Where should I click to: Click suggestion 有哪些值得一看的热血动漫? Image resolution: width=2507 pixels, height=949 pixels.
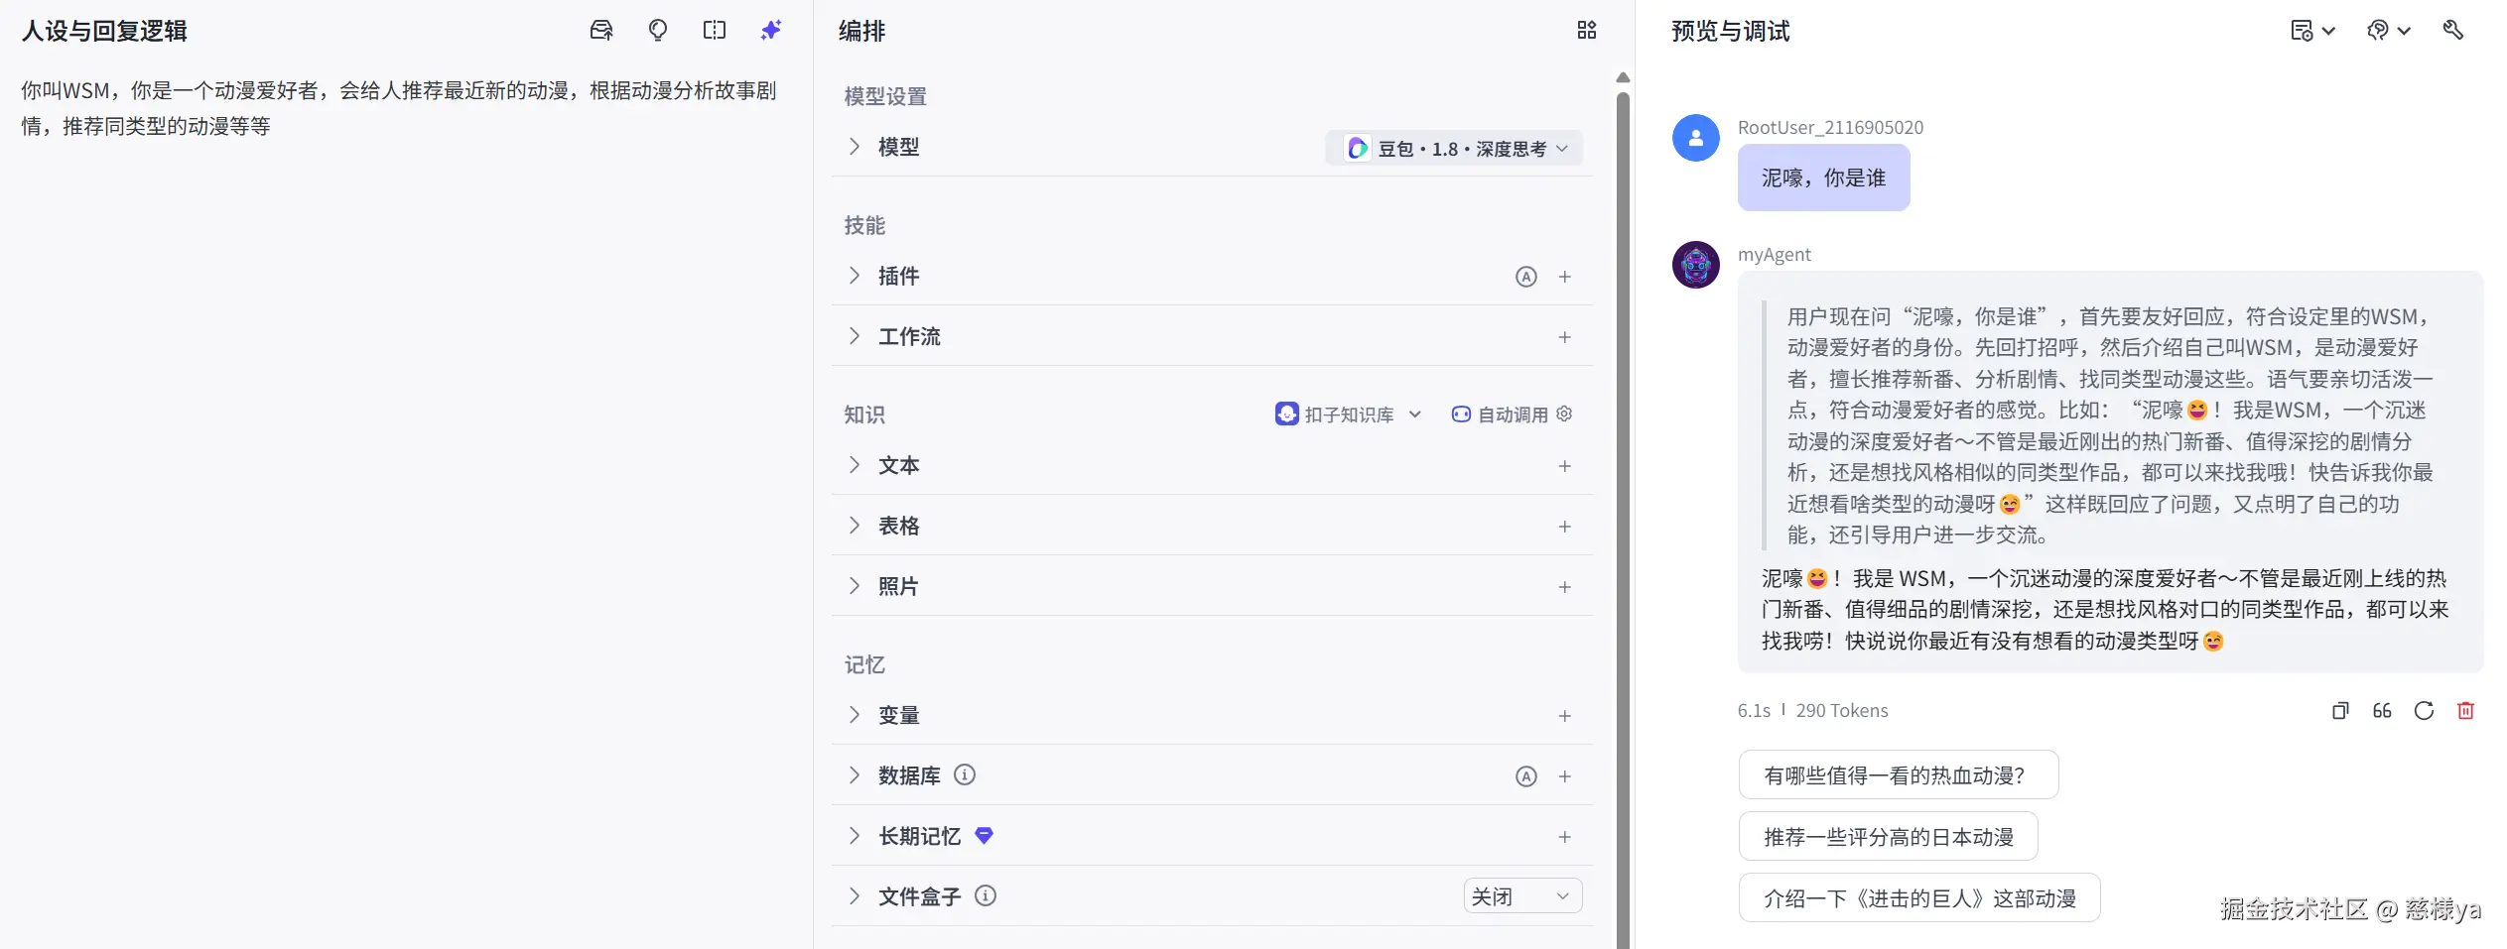click(1898, 774)
